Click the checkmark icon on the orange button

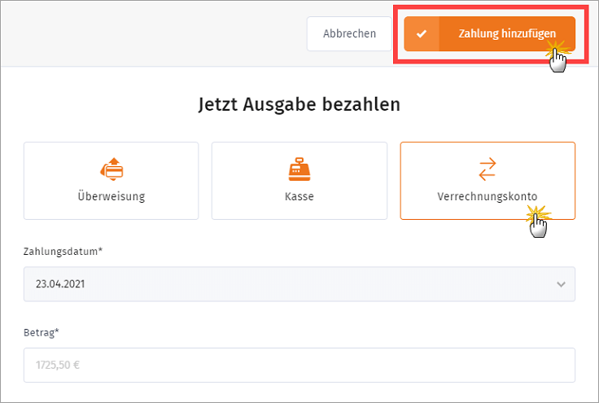pos(421,34)
